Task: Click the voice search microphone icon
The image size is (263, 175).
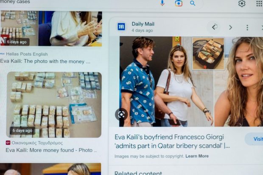Action: point(162,3)
